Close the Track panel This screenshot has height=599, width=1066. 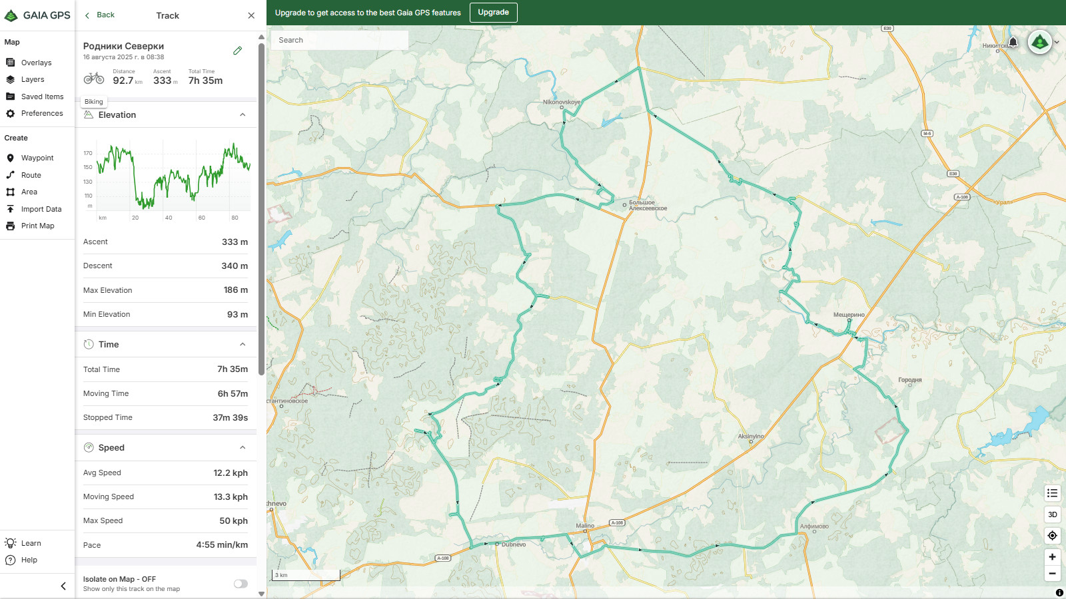251,15
